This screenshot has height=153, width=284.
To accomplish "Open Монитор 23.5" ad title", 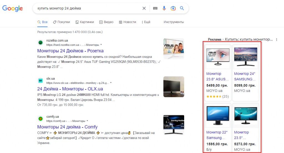I will [242, 135].
